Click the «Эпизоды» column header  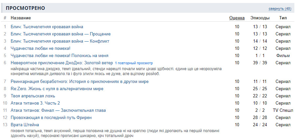click(x=260, y=18)
